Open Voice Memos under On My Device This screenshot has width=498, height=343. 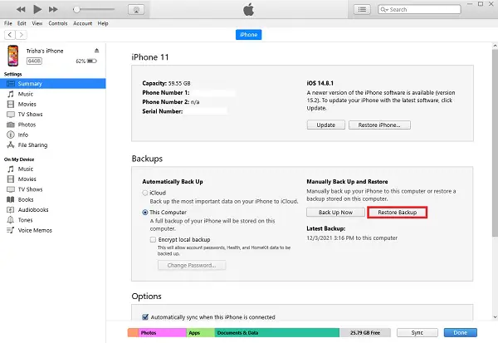pos(33,229)
